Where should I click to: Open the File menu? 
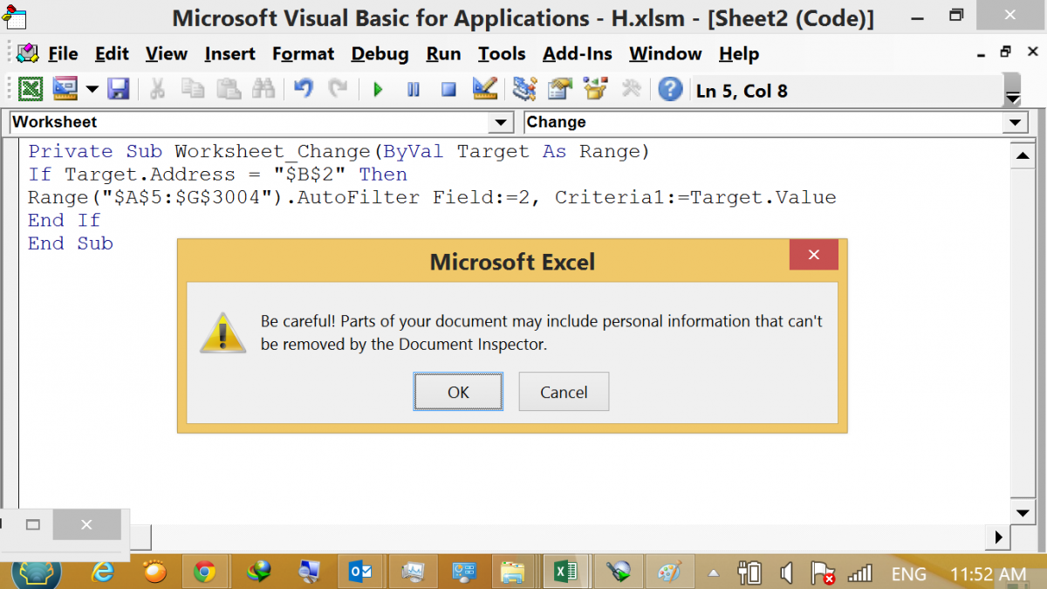63,54
